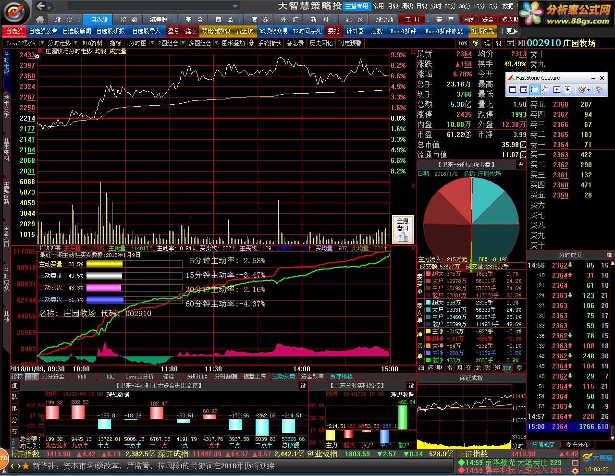Click the blue 主动卖次 51.7% bar
615x476 pixels.
(x=105, y=300)
